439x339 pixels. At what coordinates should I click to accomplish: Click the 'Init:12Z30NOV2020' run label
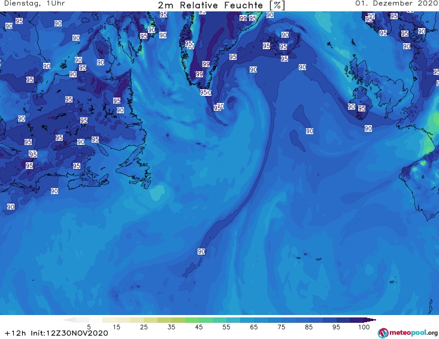point(69,333)
